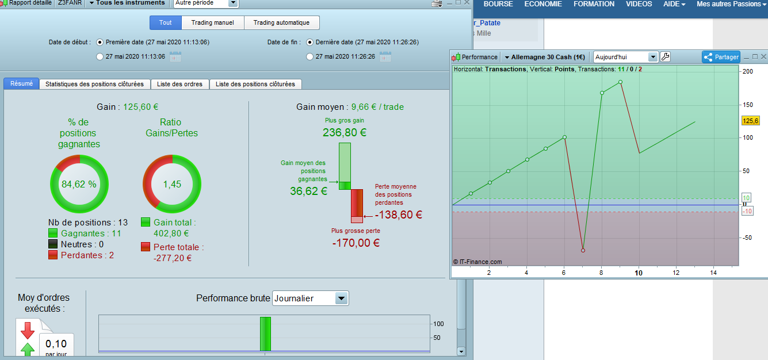Image resolution: width=768 pixels, height=360 pixels.
Task: Click the candlestick icon in Performance window
Action: tap(456, 57)
